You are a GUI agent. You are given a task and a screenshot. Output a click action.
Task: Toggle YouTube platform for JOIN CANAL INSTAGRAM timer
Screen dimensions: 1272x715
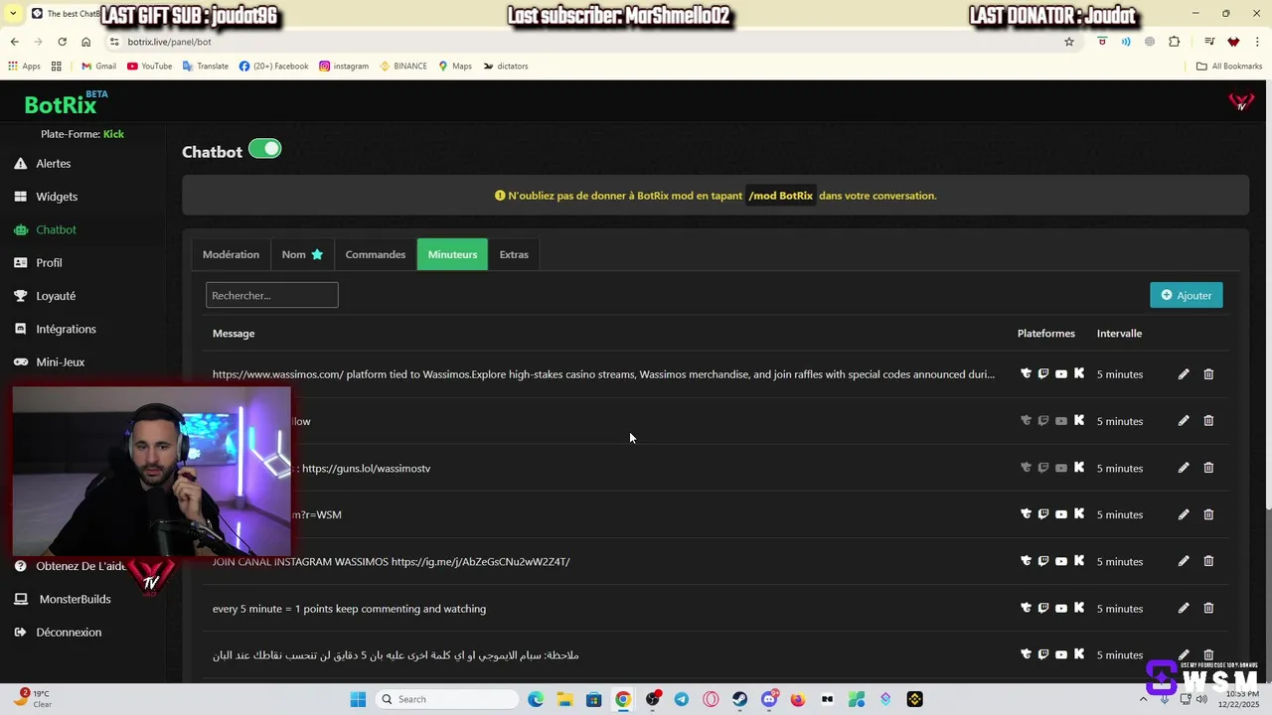click(1061, 561)
